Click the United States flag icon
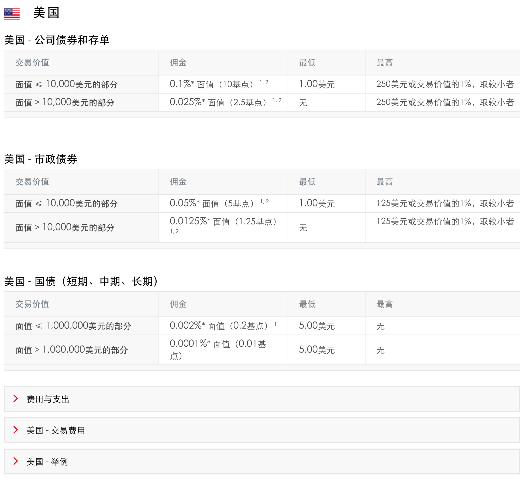Image resolution: width=524 pixels, height=482 pixels. click(x=12, y=14)
